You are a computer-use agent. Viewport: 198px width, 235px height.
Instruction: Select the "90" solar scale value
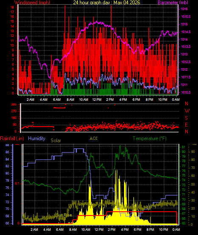point(193,152)
